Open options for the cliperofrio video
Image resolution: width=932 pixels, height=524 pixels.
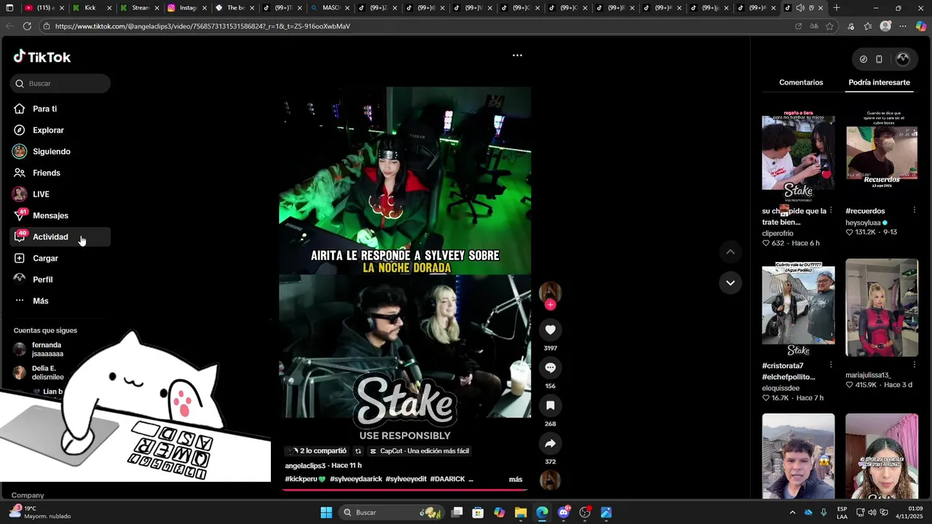click(x=831, y=211)
